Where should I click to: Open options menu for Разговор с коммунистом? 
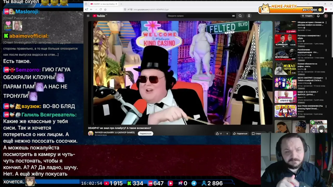[x=326, y=36]
